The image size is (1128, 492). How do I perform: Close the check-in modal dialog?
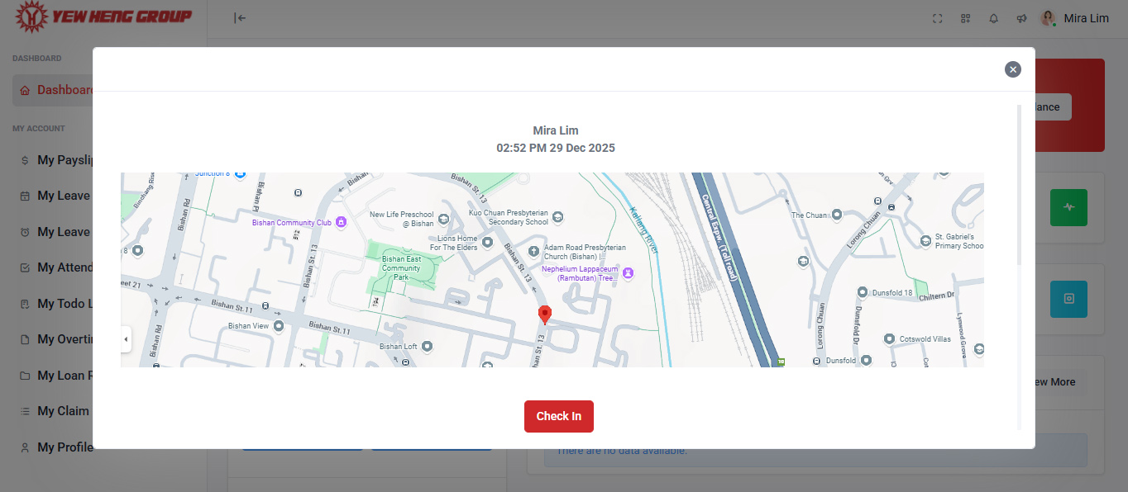(x=1012, y=69)
